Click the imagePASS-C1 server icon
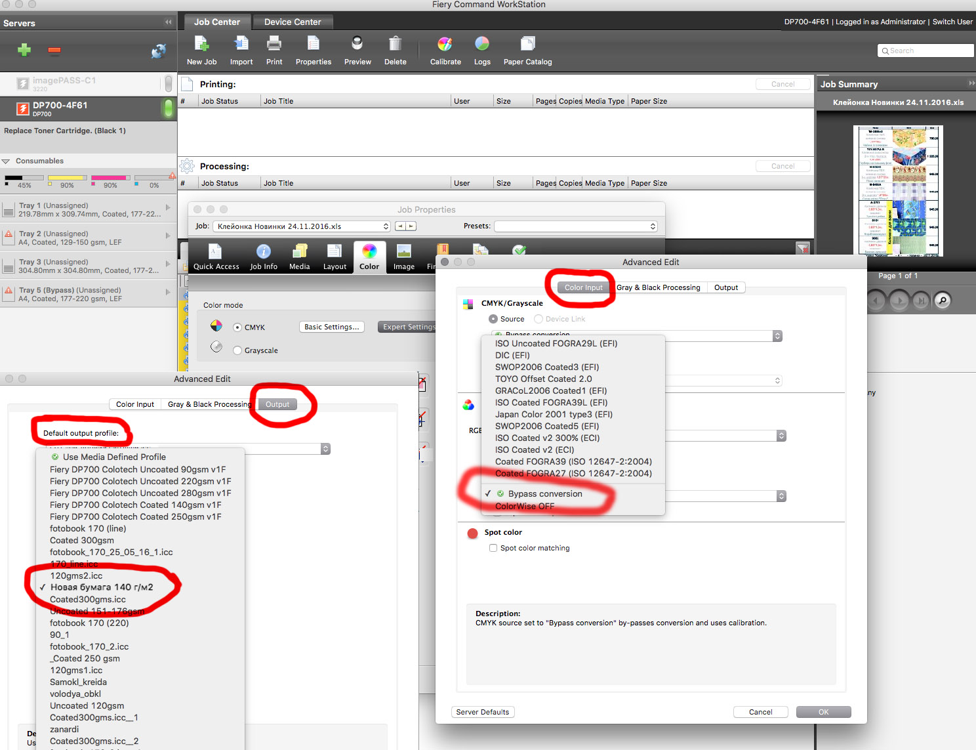The image size is (976, 750). coord(22,83)
